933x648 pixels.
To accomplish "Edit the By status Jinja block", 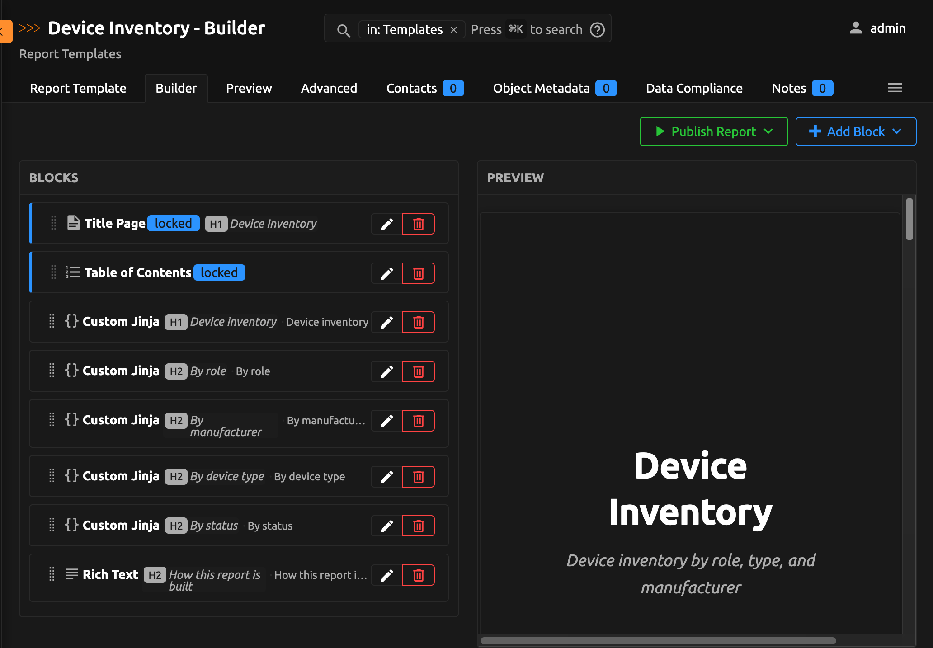I will 386,526.
